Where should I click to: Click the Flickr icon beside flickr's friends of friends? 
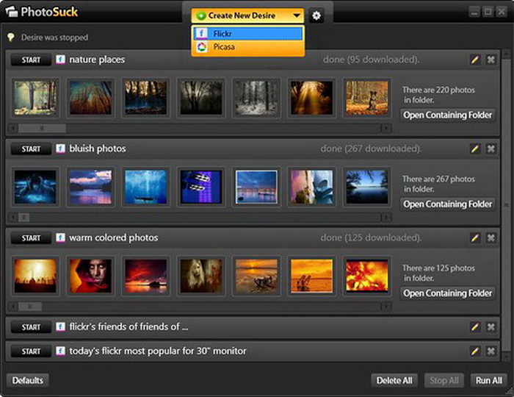pyautogui.click(x=60, y=326)
